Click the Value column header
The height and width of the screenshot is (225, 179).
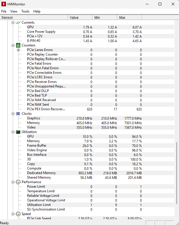80,17
